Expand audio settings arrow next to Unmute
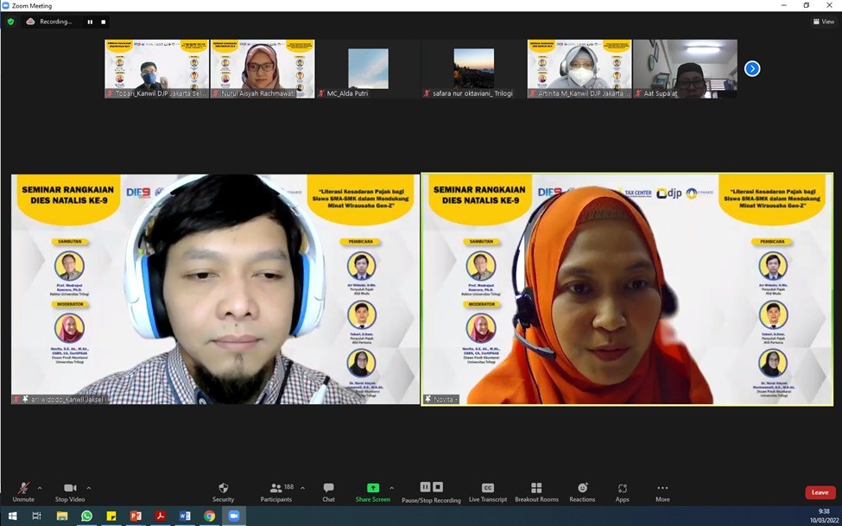Viewport: 842px width, 526px height. click(40, 488)
